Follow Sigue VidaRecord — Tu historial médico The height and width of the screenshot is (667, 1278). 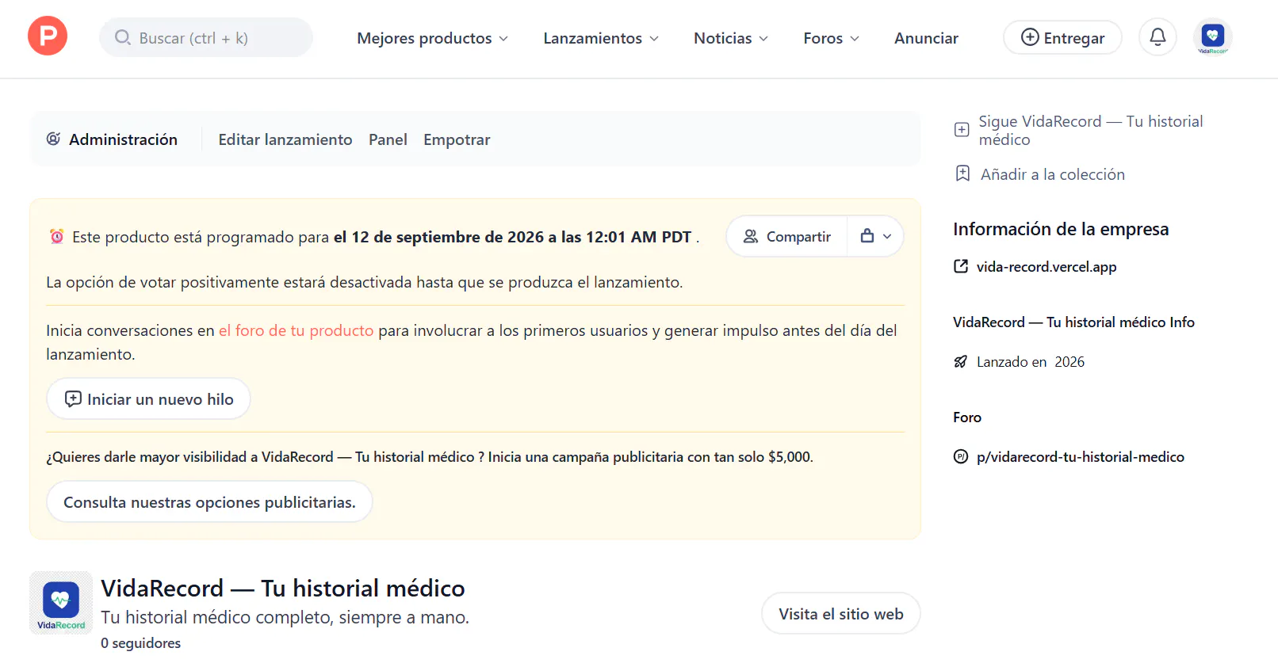[x=1090, y=130]
